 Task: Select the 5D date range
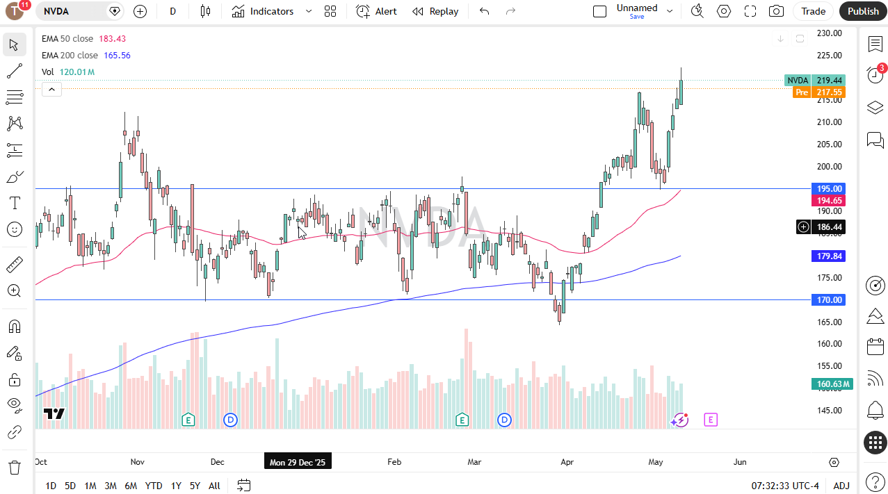coord(70,486)
